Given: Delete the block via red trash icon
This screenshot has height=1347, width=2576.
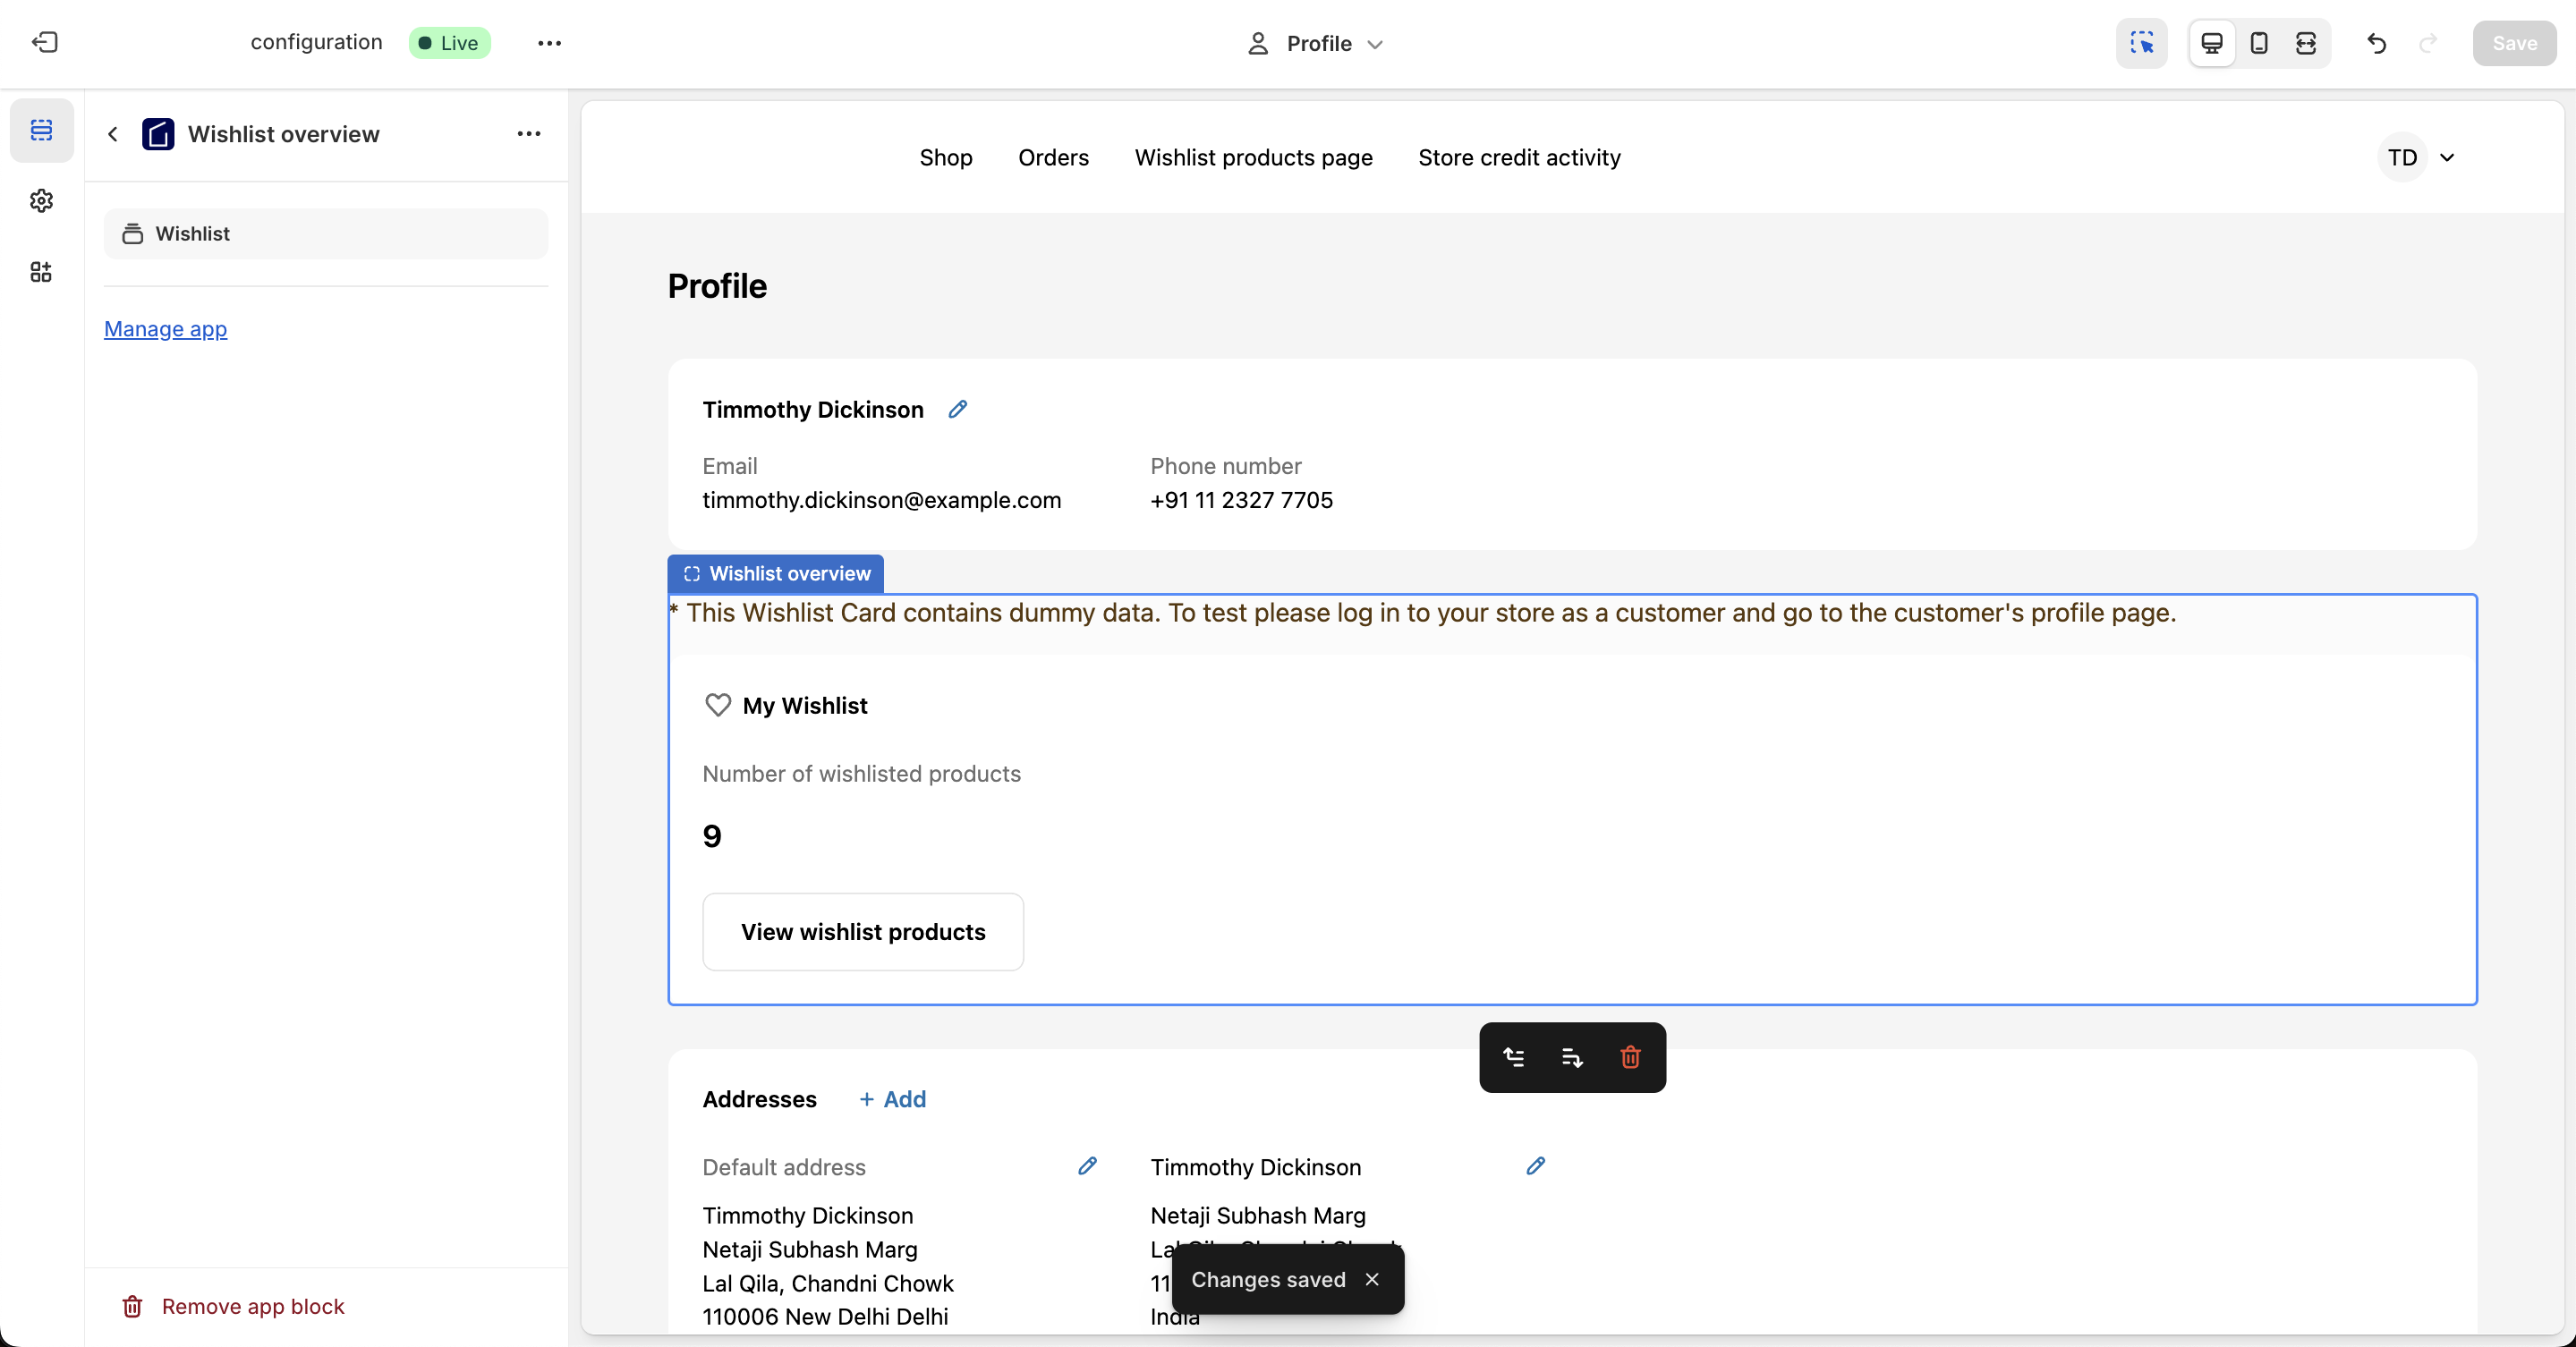Looking at the screenshot, I should point(1630,1057).
